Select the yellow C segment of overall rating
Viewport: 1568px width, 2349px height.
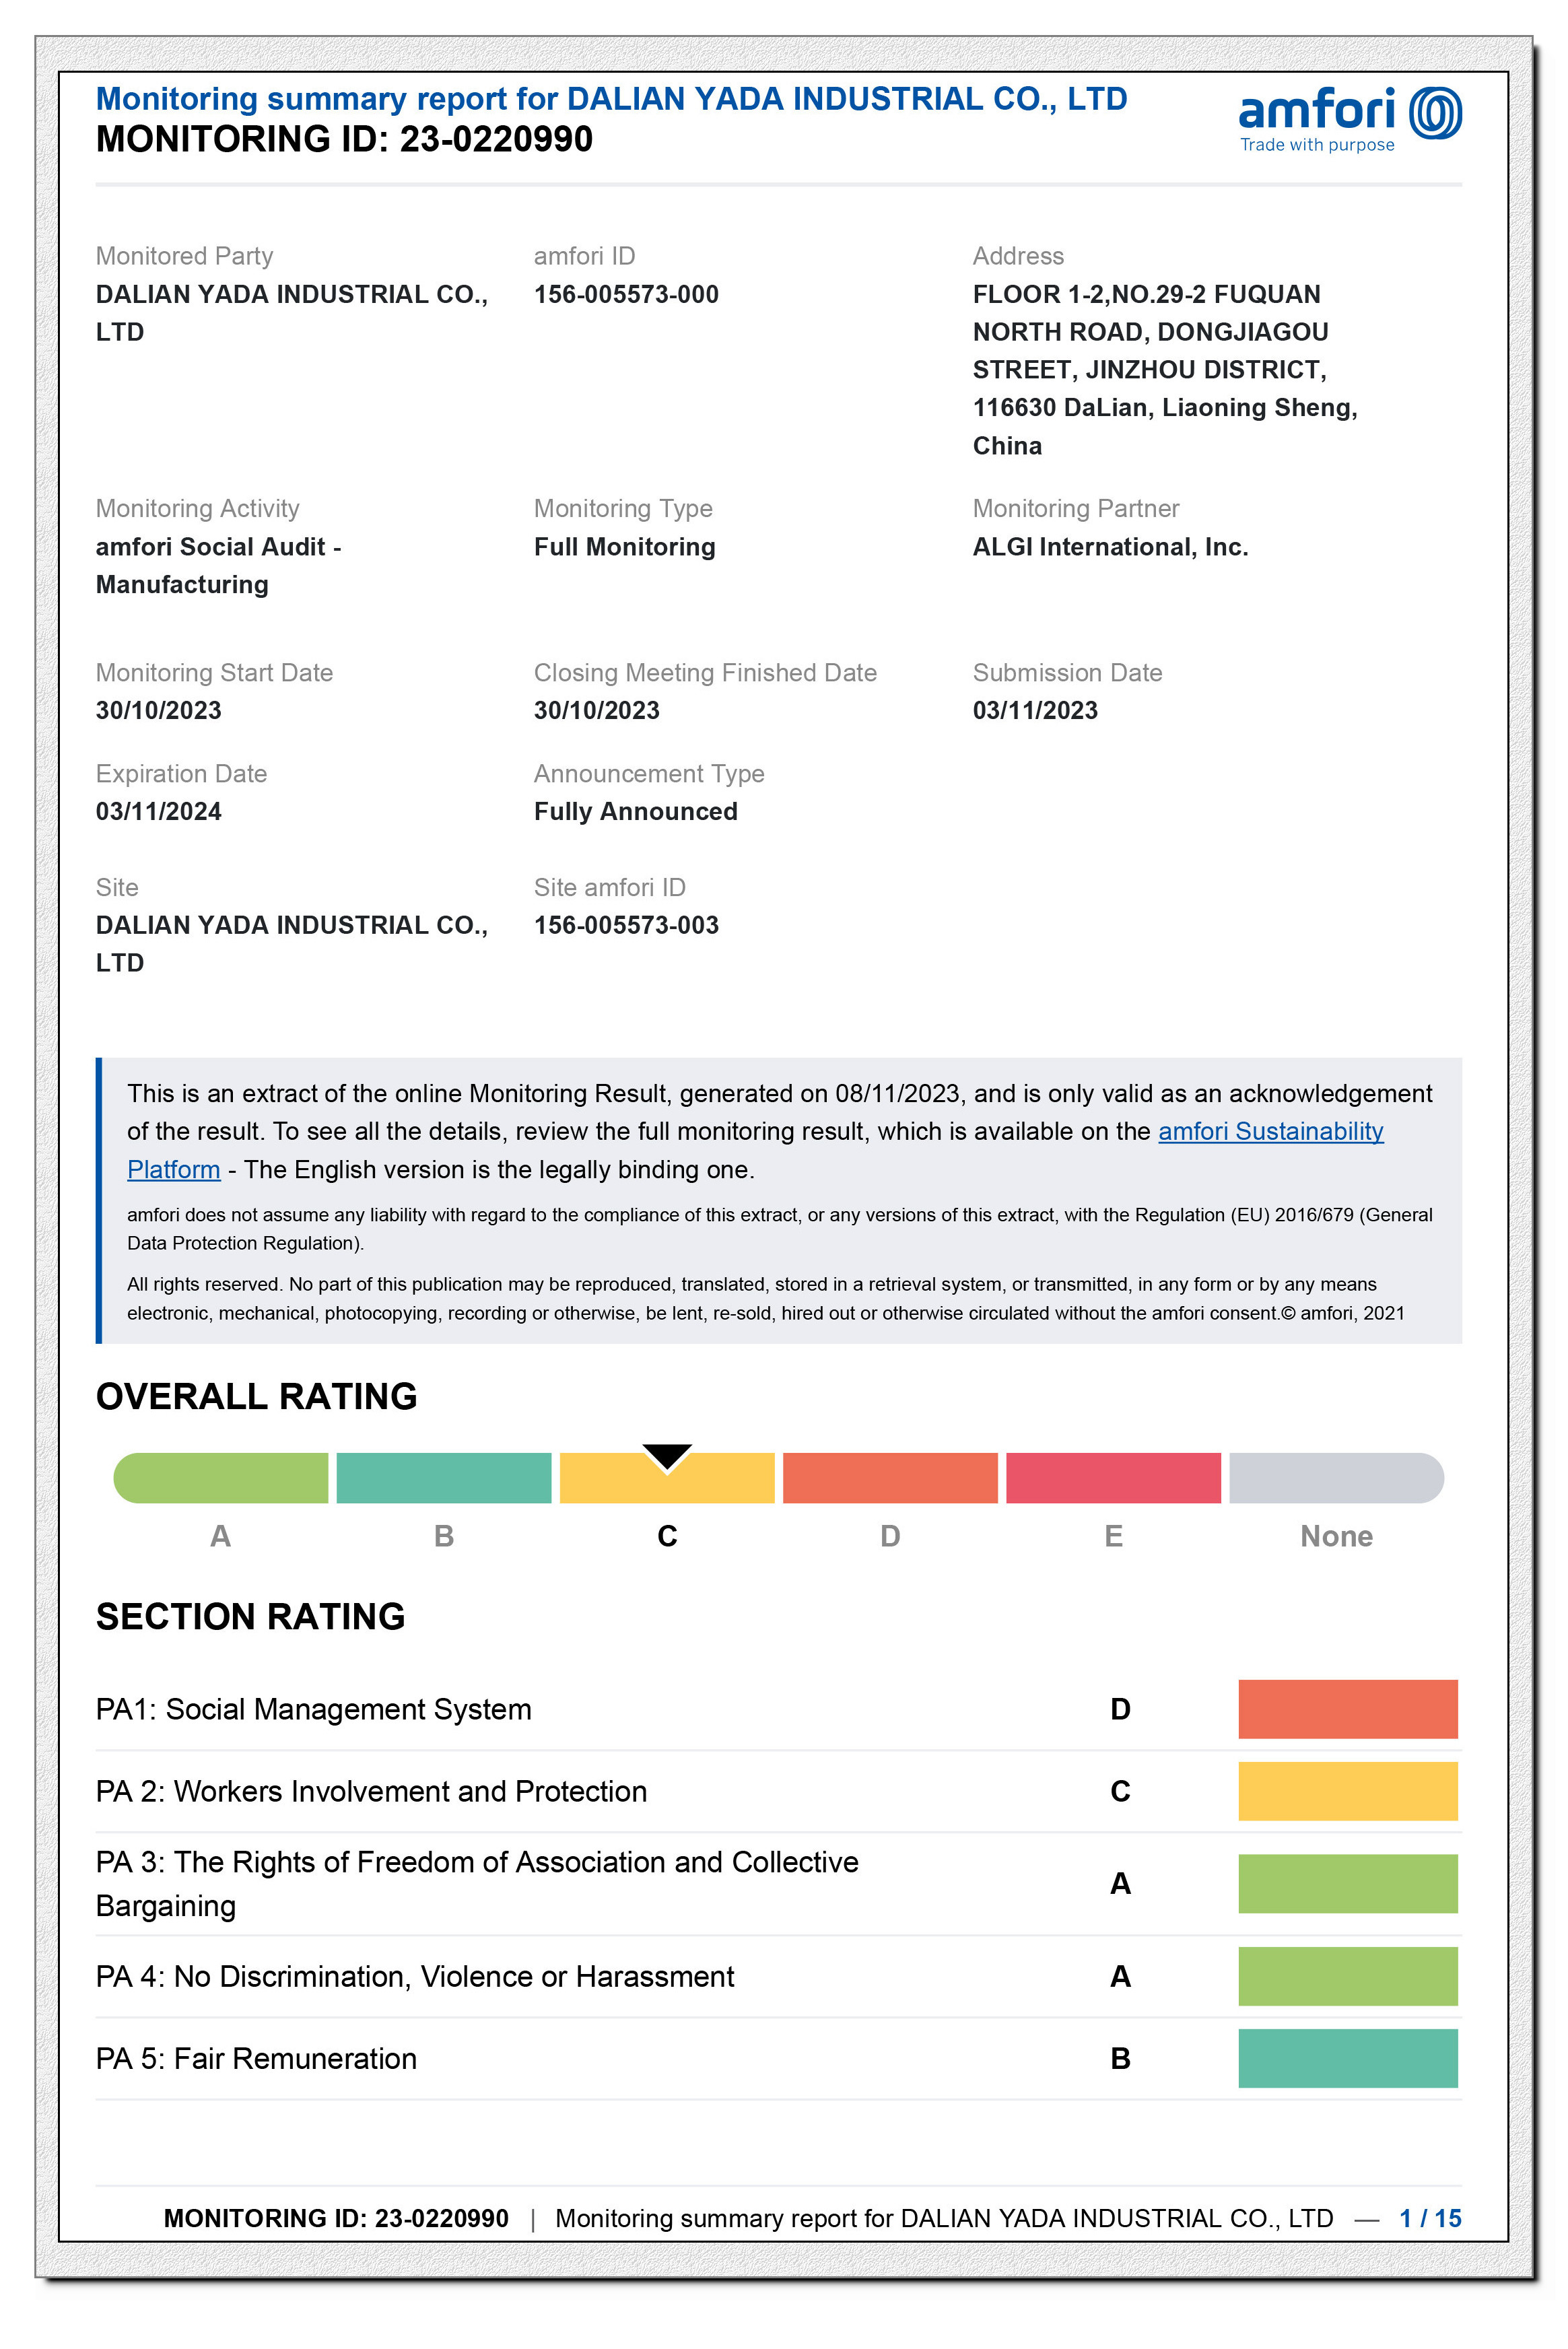(667, 1478)
